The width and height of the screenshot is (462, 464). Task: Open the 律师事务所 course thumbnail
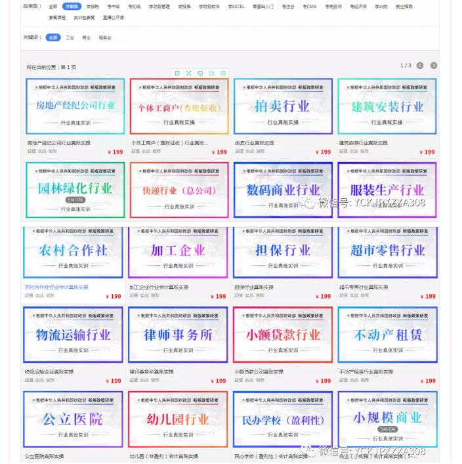[178, 335]
